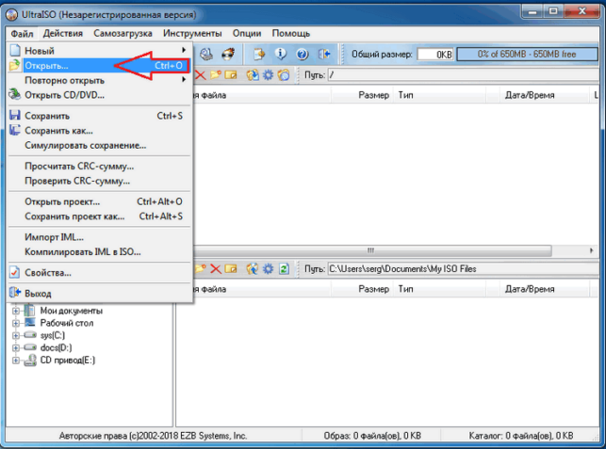This screenshot has height=449, width=606.
Task: Open image info with the blue 'i' icon
Action: [x=281, y=55]
